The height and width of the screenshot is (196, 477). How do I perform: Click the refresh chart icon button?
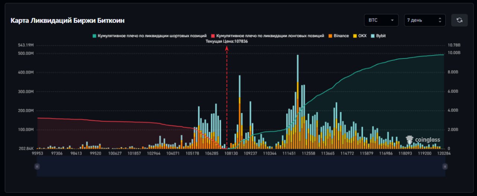tap(459, 20)
